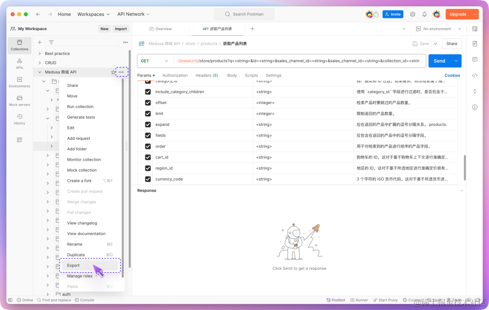Click Start Proxy in the status bar
This screenshot has height=310, width=489.
(385, 300)
